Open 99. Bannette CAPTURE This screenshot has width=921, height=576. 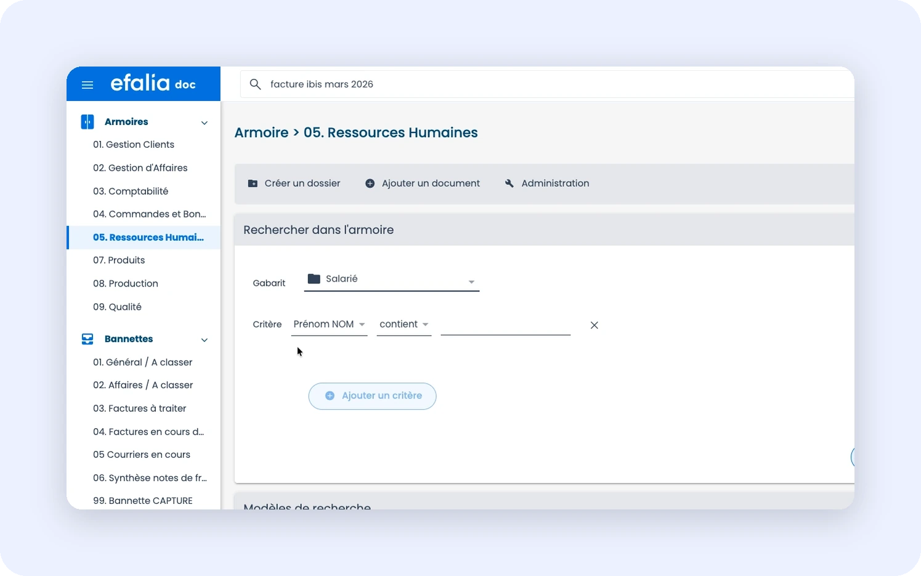(144, 501)
